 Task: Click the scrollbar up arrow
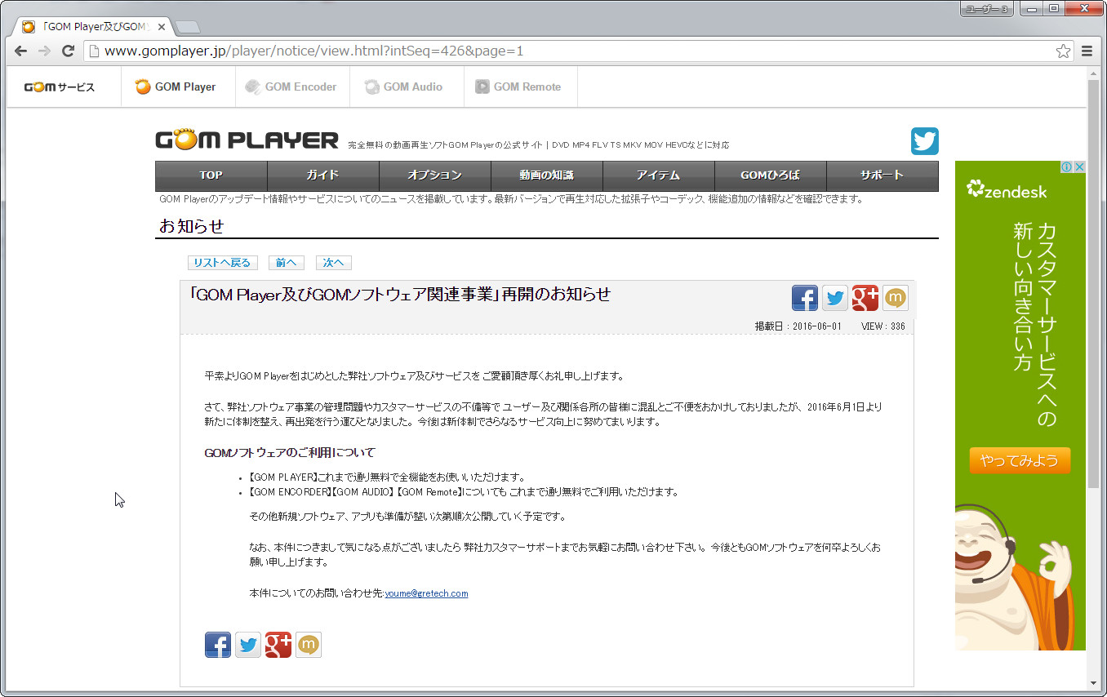1093,73
